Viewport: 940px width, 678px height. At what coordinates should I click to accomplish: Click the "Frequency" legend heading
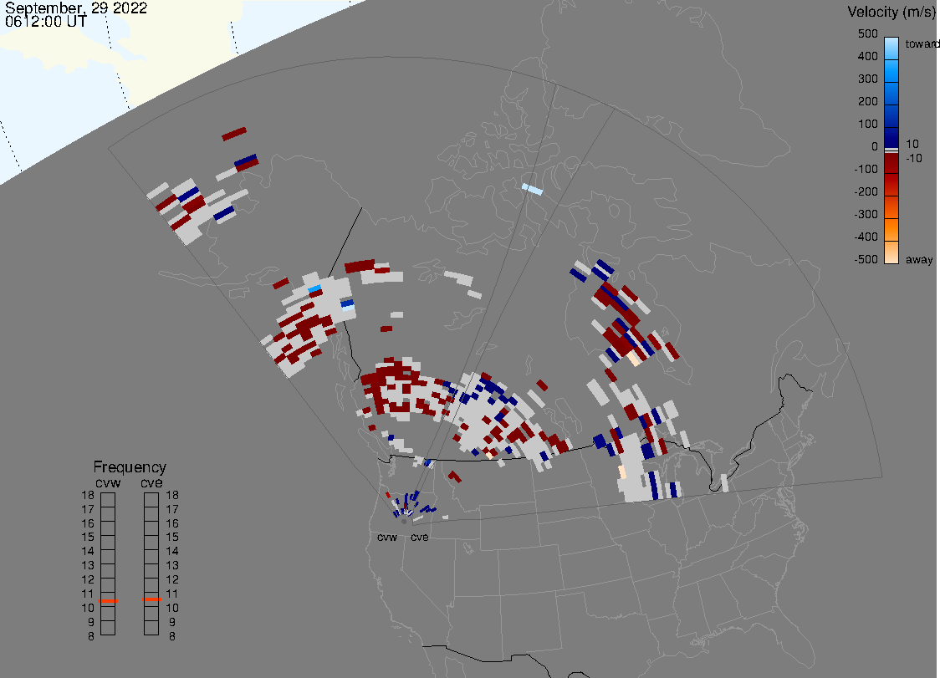point(130,467)
